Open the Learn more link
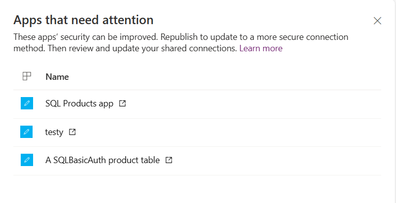This screenshot has height=203, width=396. click(261, 48)
